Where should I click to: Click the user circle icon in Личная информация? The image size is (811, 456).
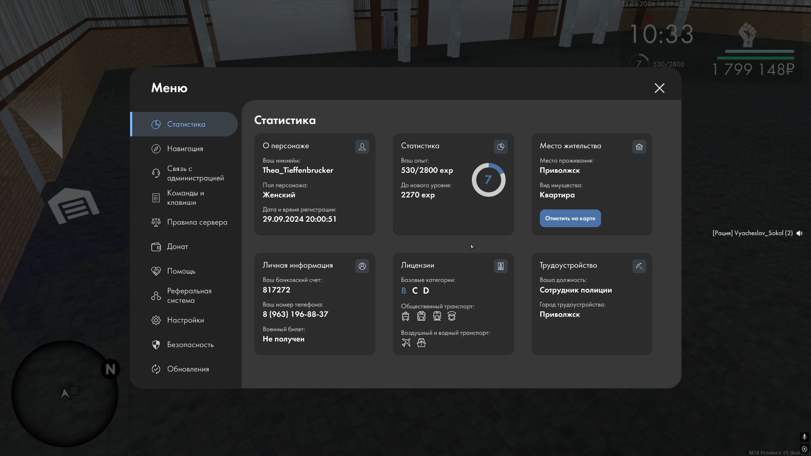click(362, 266)
